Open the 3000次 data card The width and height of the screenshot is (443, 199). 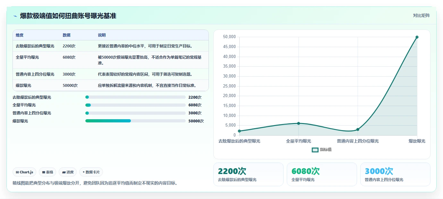395,174
